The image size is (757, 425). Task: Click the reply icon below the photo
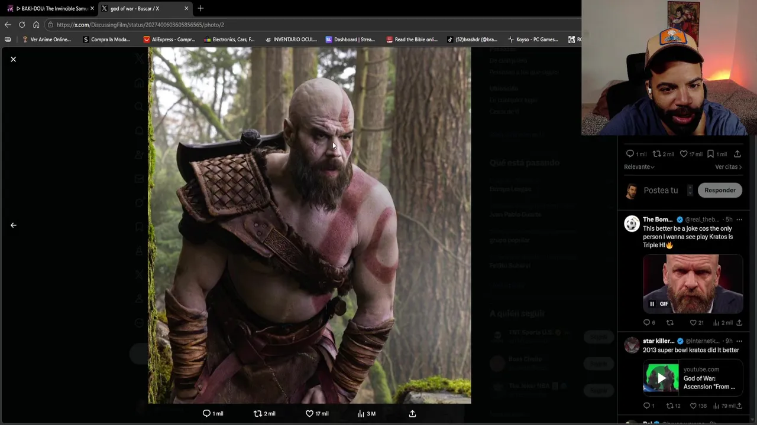point(206,414)
